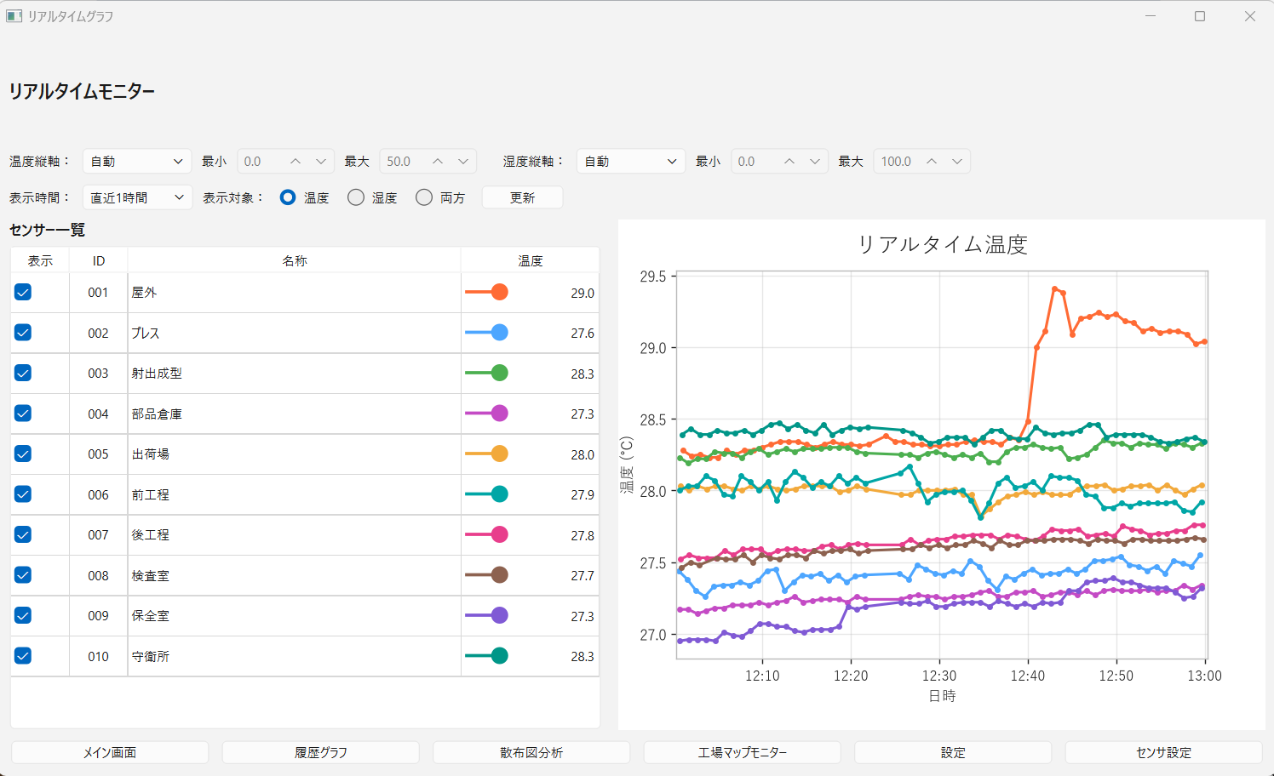Click green color marker for 射出成型
The height and width of the screenshot is (776, 1274).
coord(500,373)
